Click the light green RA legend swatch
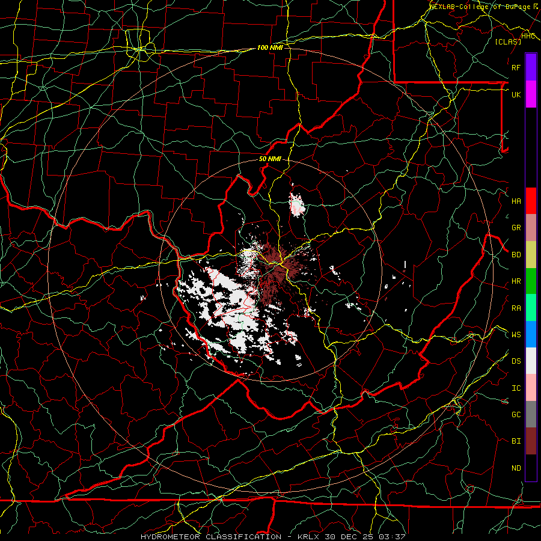The image size is (541, 541). (531, 308)
